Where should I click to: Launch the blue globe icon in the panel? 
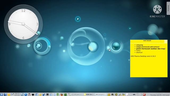(x=26, y=94)
